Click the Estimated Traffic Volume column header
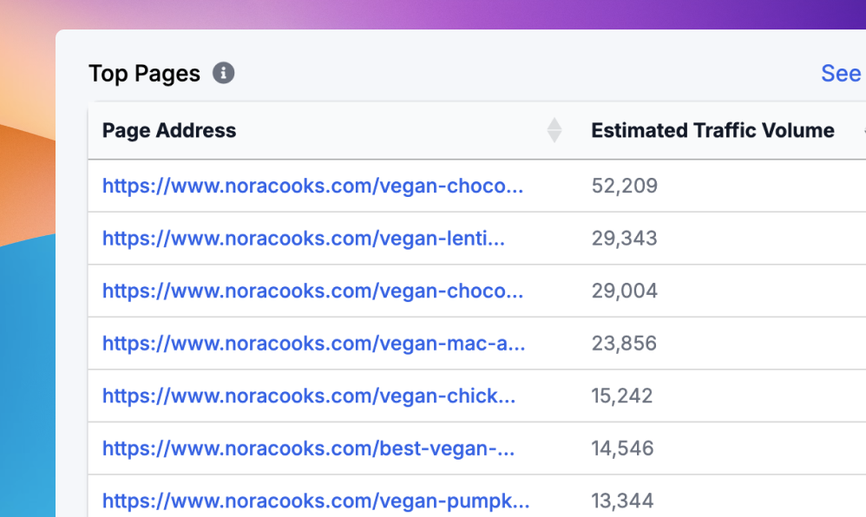866x517 pixels. tap(712, 131)
